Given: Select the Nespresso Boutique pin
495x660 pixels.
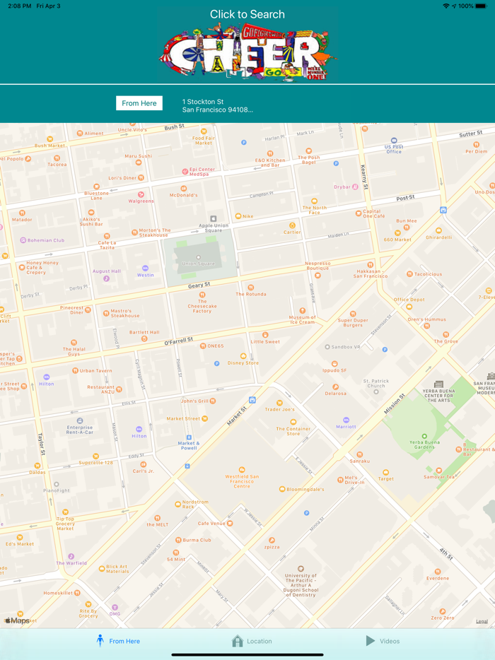Looking at the screenshot, I should tap(318, 276).
